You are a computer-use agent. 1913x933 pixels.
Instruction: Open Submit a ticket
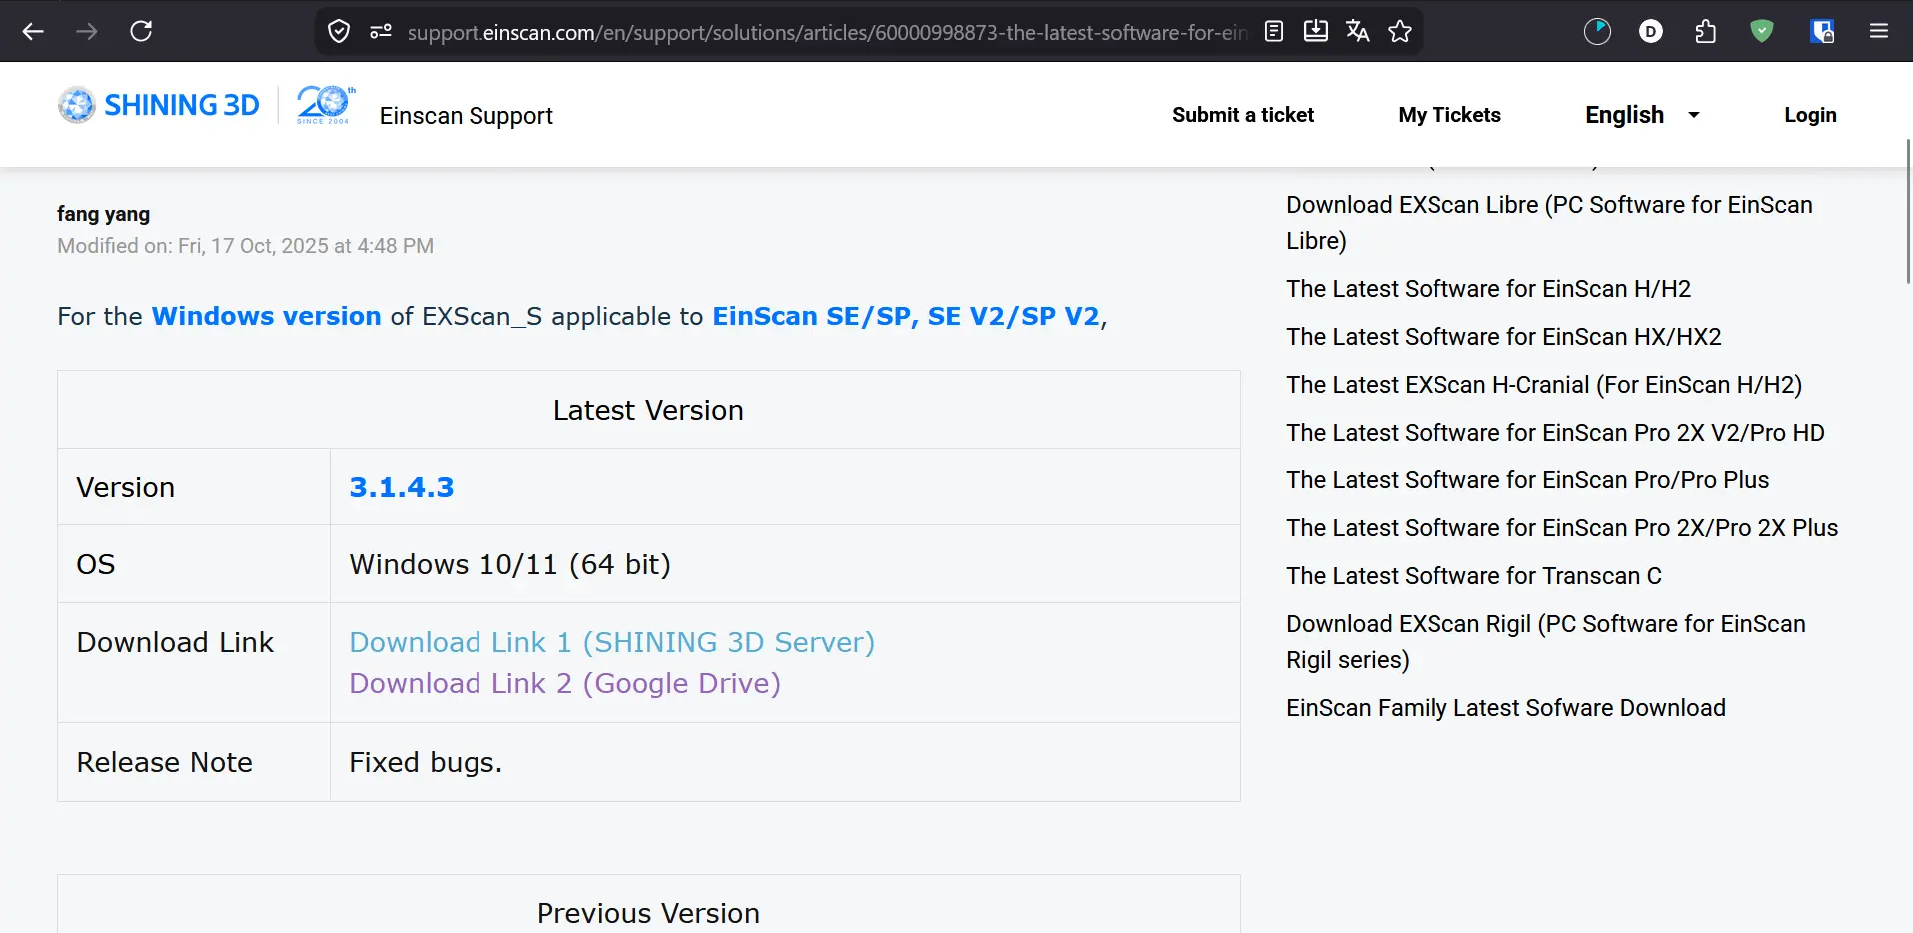1243,115
